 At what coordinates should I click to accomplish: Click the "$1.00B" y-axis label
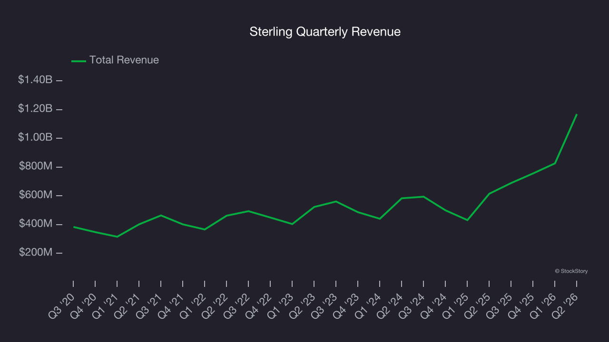click(x=35, y=137)
